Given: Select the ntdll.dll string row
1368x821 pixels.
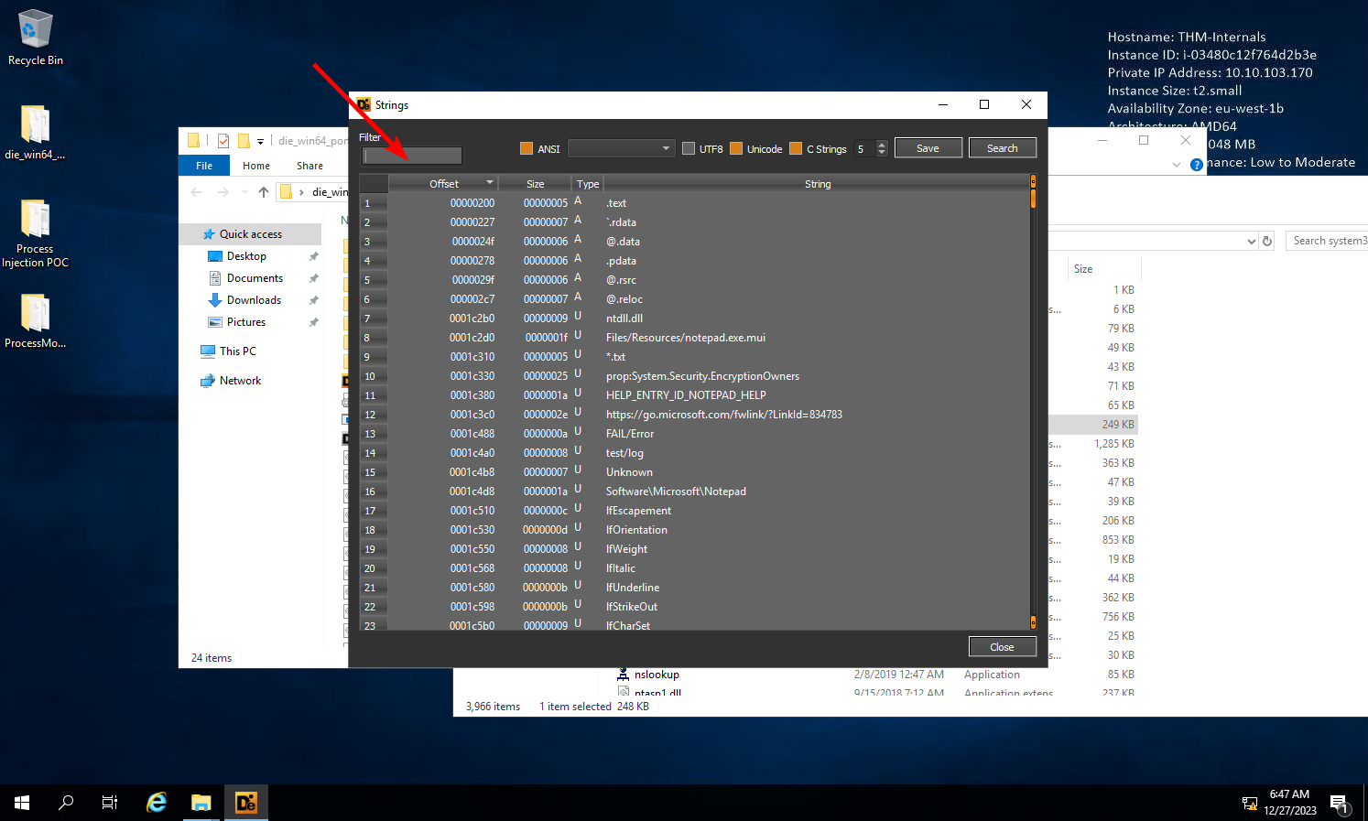Looking at the screenshot, I should click(696, 319).
